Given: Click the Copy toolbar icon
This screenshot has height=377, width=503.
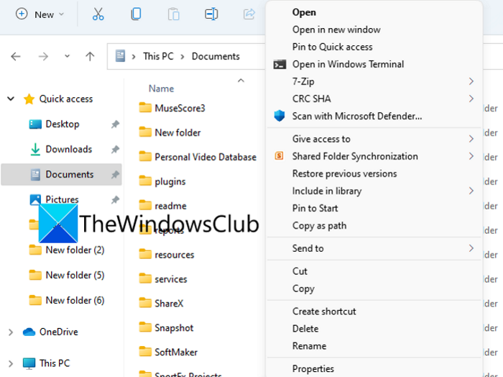Looking at the screenshot, I should [x=136, y=14].
